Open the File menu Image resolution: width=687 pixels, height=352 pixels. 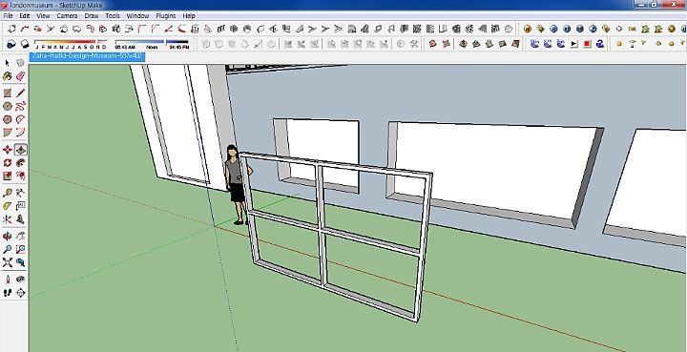pyautogui.click(x=8, y=16)
